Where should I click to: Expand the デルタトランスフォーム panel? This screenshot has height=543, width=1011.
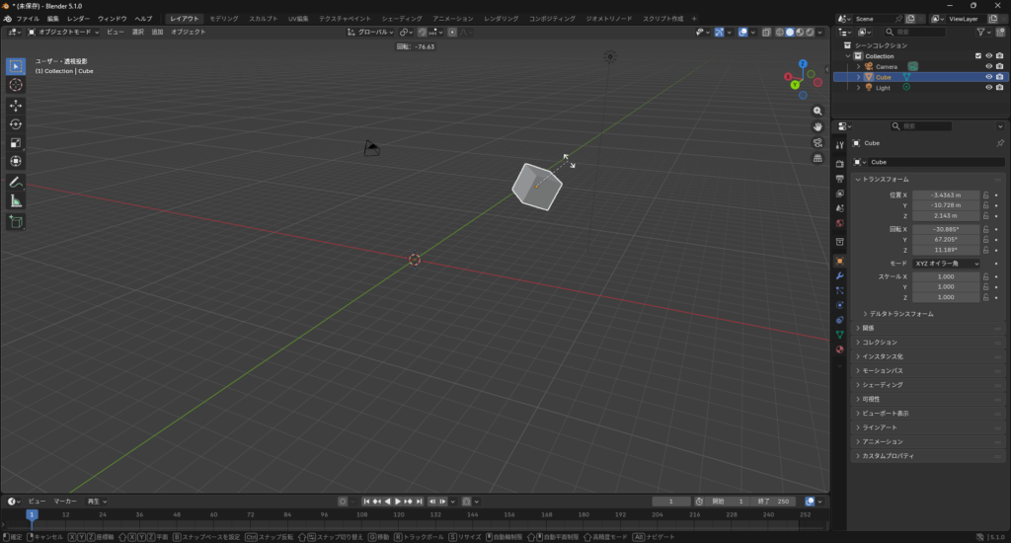pos(899,314)
